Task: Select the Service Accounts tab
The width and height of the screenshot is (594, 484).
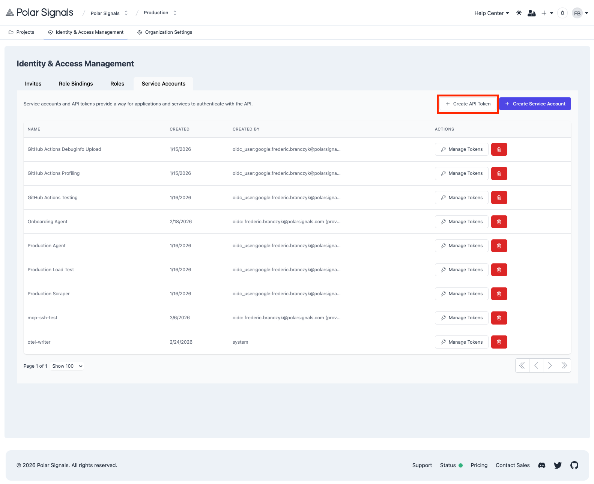Action: pyautogui.click(x=164, y=84)
